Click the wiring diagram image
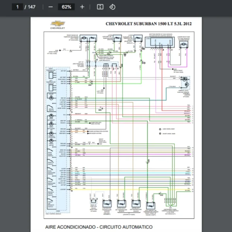The height and width of the screenshot is (232, 232). pos(119,125)
